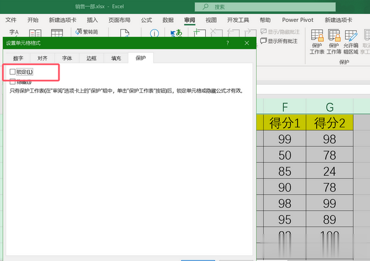Switch to the Alignment (对齐) tab
Image resolution: width=370 pixels, height=261 pixels.
coord(42,58)
